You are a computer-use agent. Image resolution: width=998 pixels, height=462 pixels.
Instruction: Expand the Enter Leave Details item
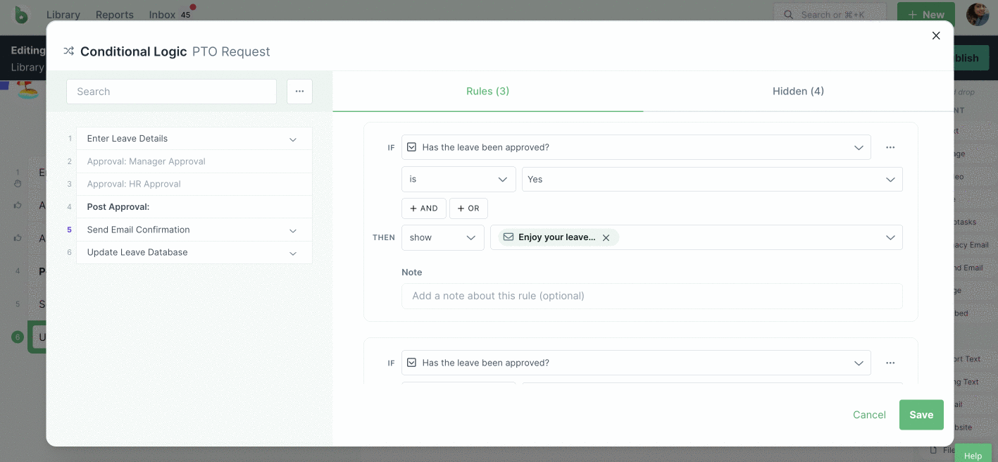[293, 139]
